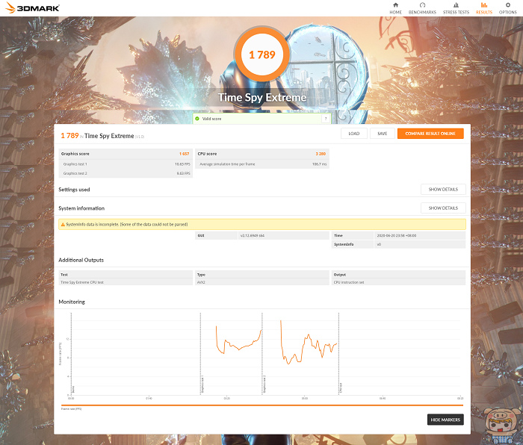Click the Graphics test 1 row

tap(126, 164)
